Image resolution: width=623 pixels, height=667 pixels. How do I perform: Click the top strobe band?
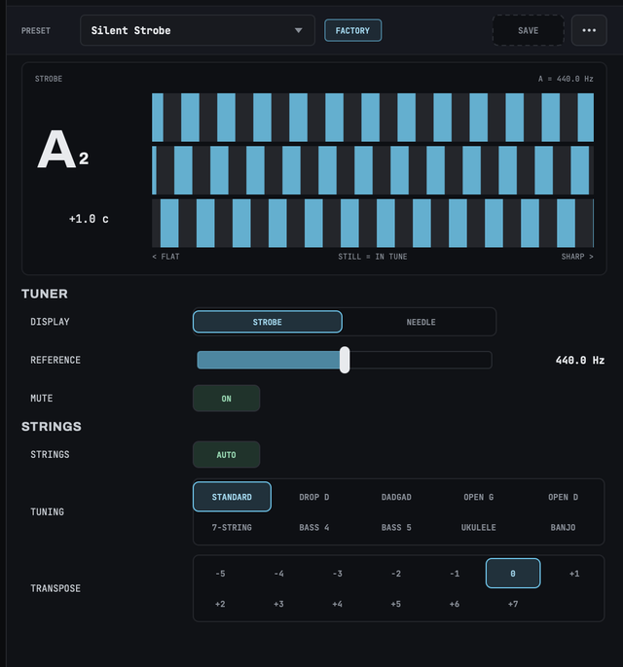(373, 118)
